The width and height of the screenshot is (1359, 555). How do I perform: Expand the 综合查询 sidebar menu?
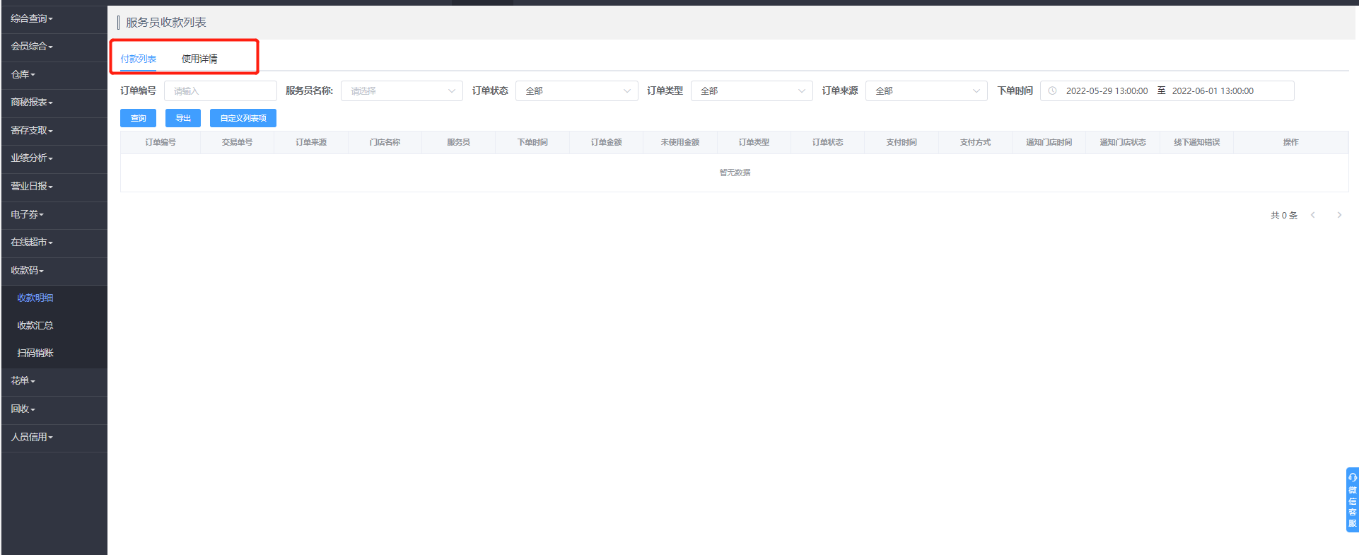(x=54, y=18)
